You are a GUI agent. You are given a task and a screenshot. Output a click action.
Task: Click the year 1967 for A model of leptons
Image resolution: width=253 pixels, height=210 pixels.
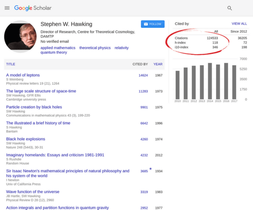159,75
